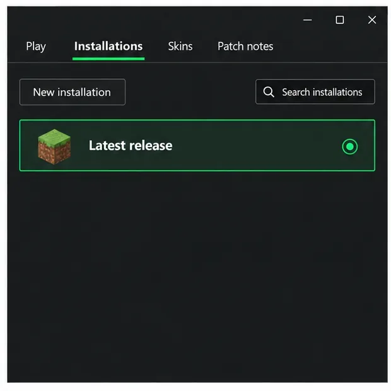This screenshot has width=391, height=391.
Task: Click the New installation button
Action: 73,92
